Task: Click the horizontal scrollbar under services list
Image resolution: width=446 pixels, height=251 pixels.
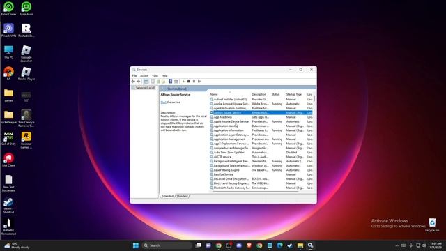Action: [x=255, y=192]
